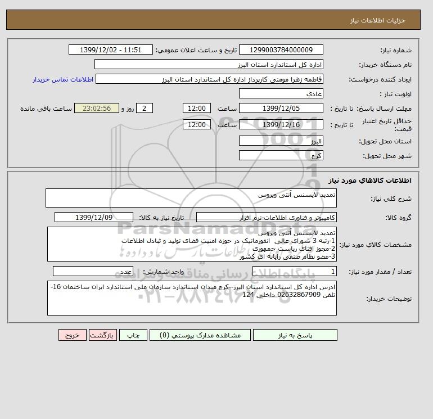Click the label 'ایجاد کننده درخواست:'

380,79
